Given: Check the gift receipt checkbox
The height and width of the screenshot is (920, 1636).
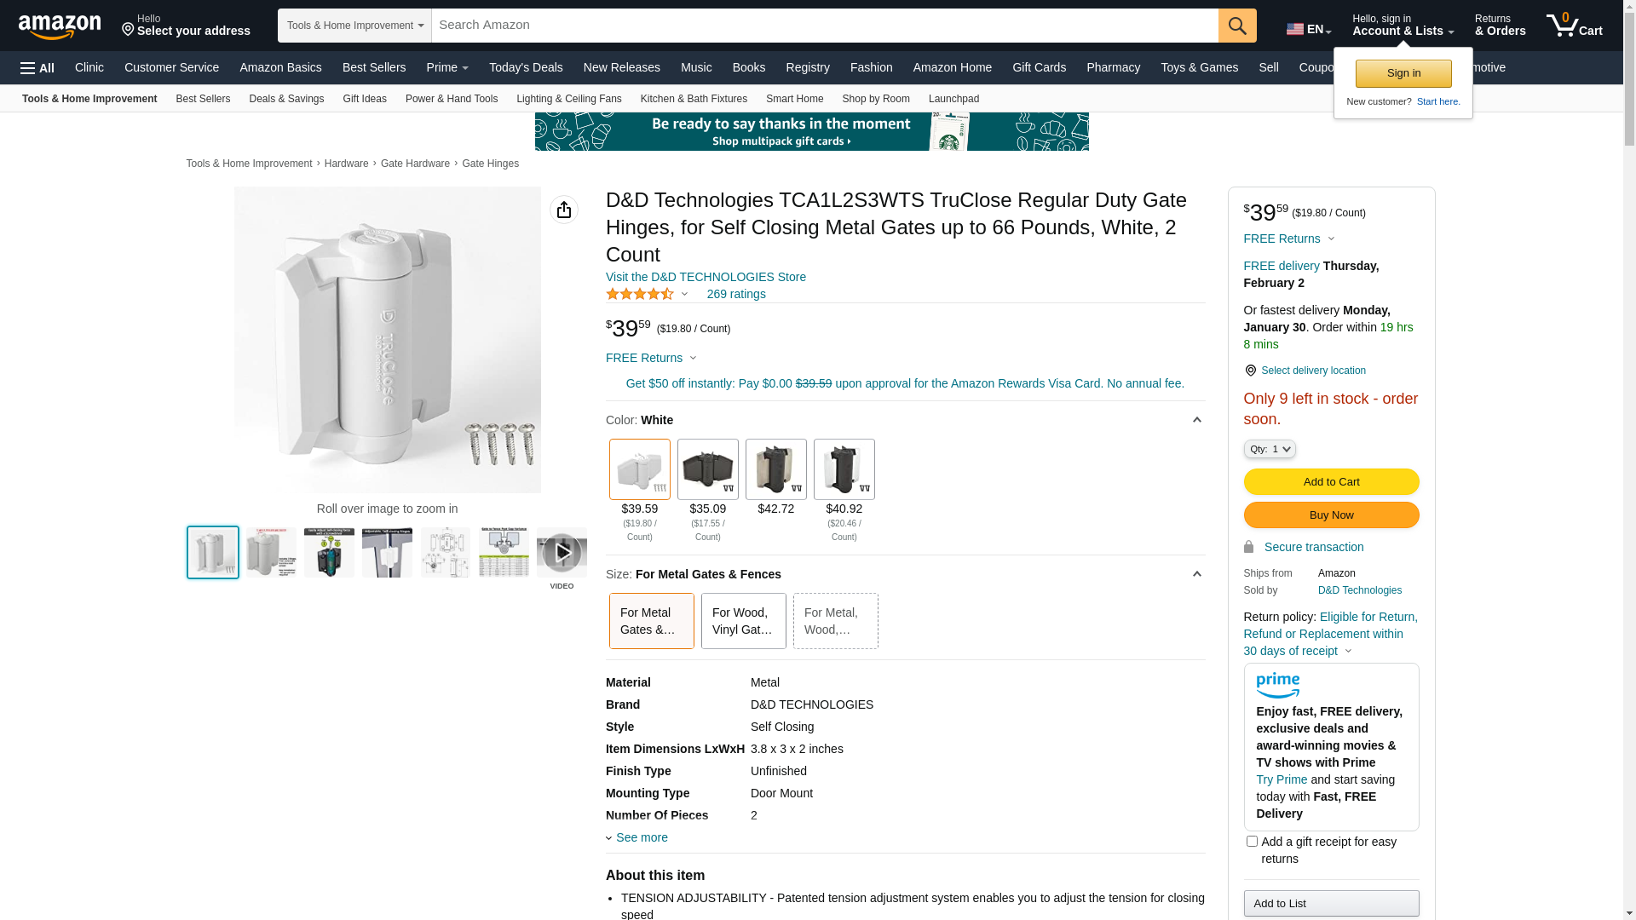Looking at the screenshot, I should click(x=1252, y=842).
